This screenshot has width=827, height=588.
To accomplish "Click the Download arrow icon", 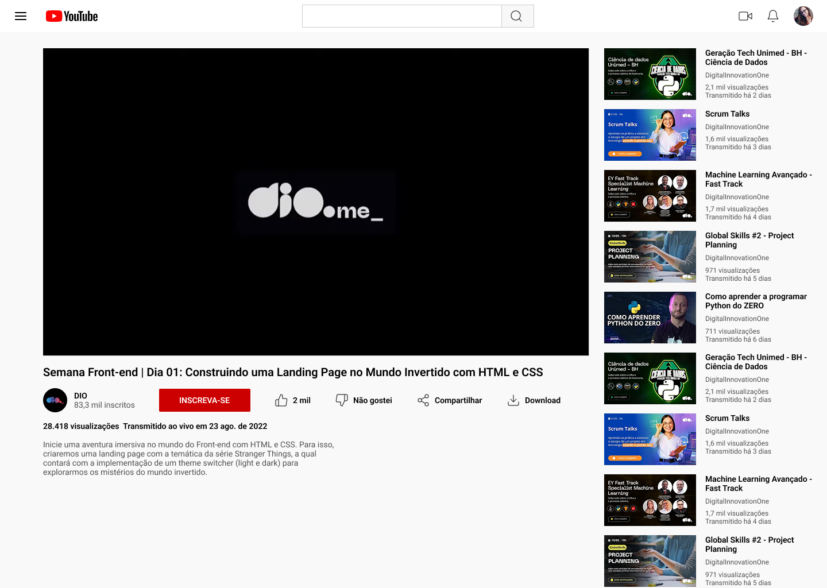I will pos(513,400).
